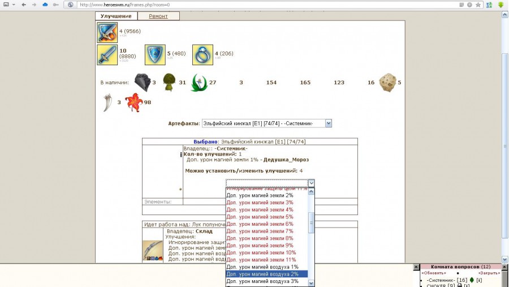509x287 pixels.
Task: Select option Доп. урон магией земли 11%
Action: click(266, 260)
